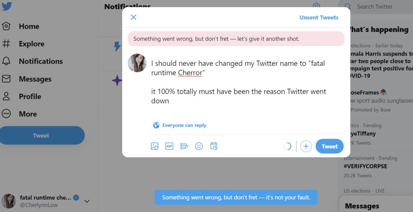Click the search magnifier icon
Image resolution: width=413 pixels, height=212 pixels.
pyautogui.click(x=348, y=7)
